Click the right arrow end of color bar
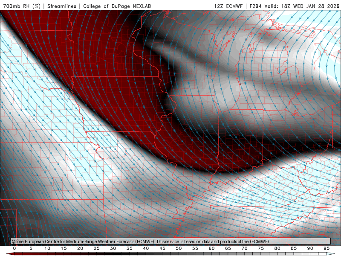 (331, 254)
